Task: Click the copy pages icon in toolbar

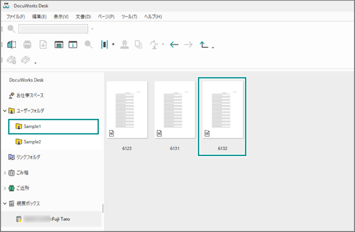Action: click(138, 45)
